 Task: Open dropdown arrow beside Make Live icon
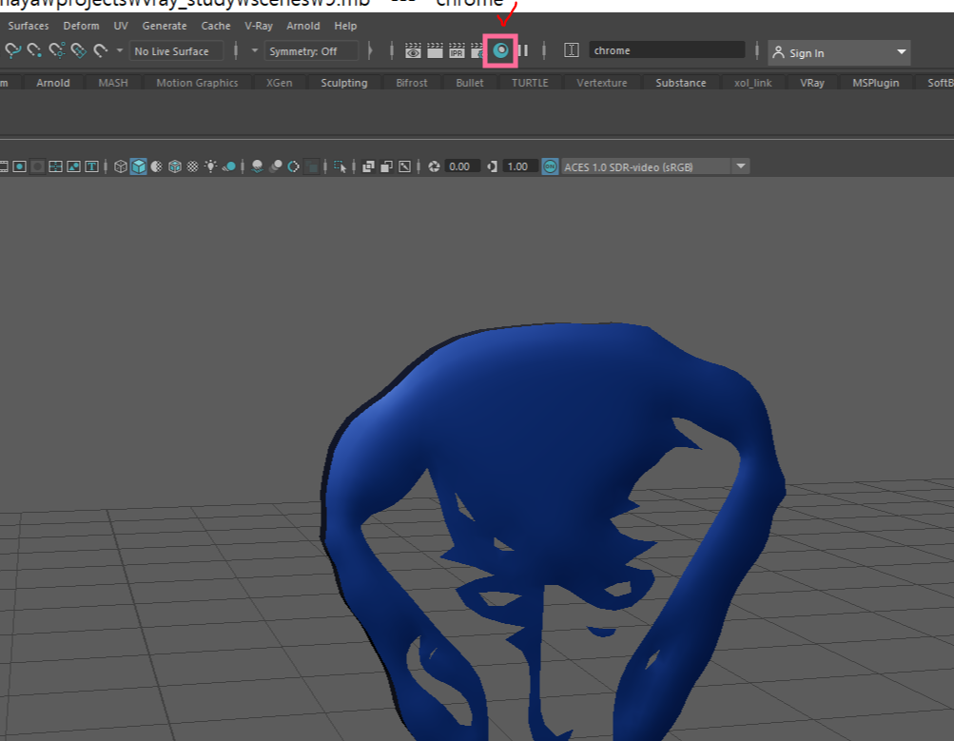[119, 50]
